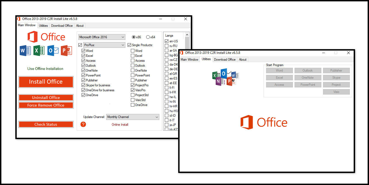369x185 pixels.
Task: Click the Office logo in Main Window
Action: pos(46,37)
